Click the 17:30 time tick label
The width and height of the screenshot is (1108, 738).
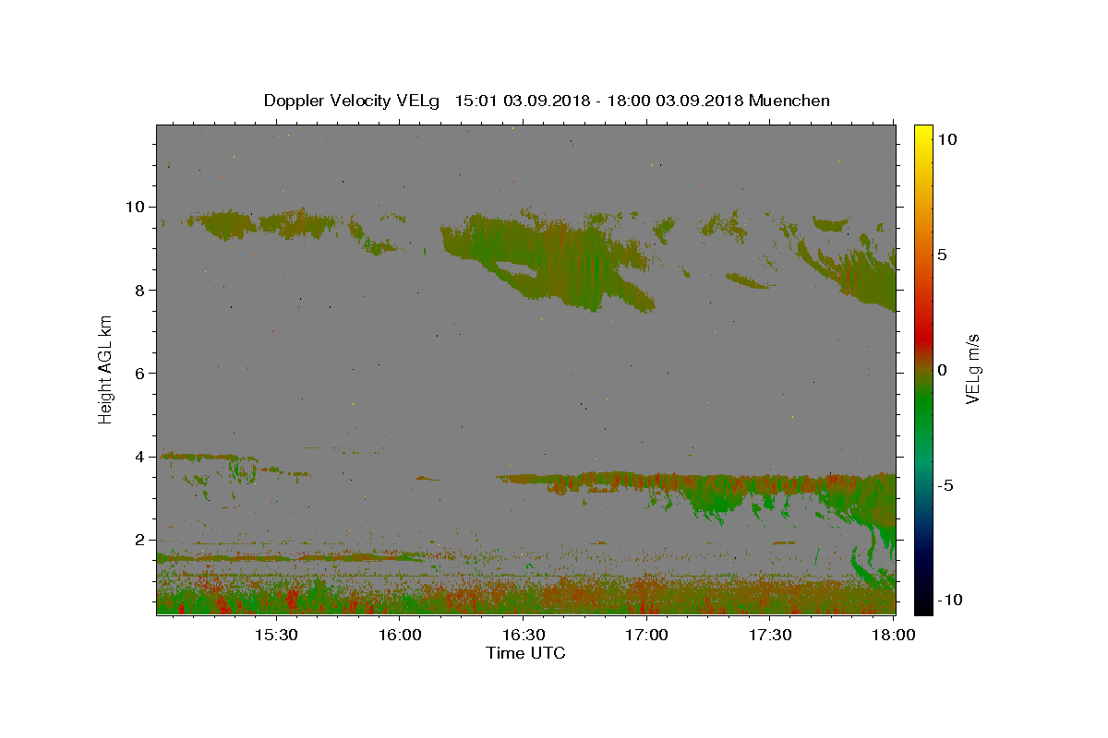pos(770,636)
